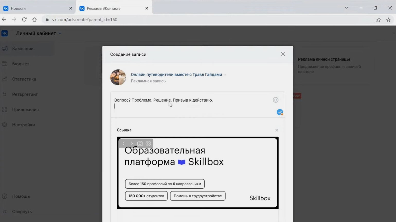Collapse sidebar with Свернуть
Screen dimensions: 396x222
(x=22, y=212)
